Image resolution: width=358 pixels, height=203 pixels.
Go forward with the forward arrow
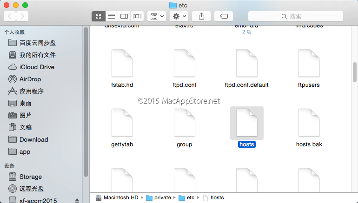point(22,16)
